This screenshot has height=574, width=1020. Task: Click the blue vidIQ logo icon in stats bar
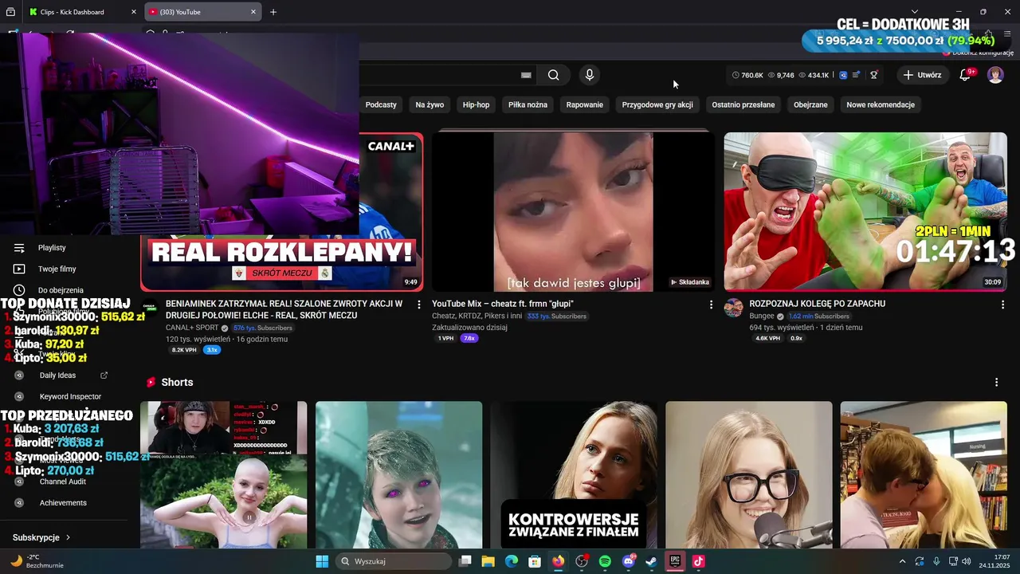pyautogui.click(x=843, y=75)
